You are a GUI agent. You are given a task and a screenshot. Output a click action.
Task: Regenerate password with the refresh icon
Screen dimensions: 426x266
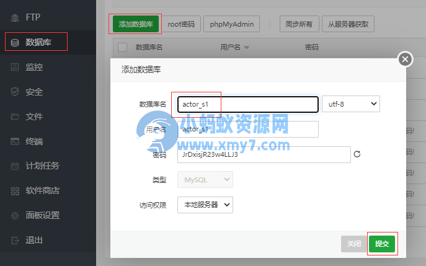tap(357, 154)
